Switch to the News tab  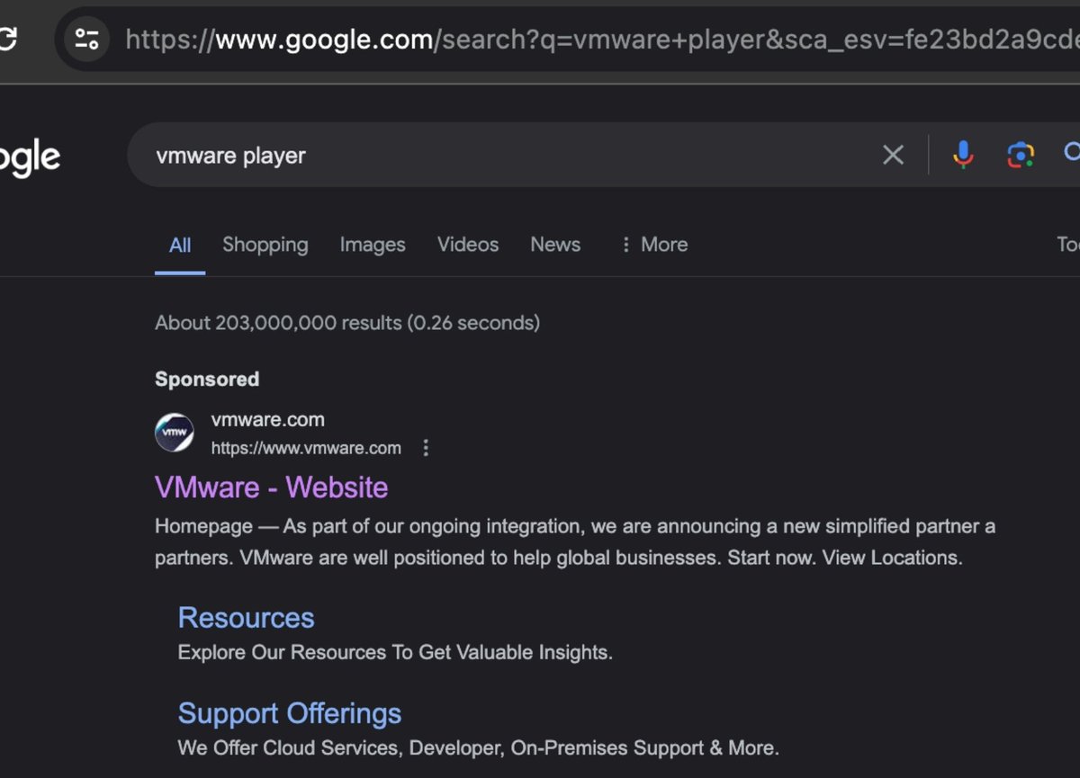(x=555, y=245)
